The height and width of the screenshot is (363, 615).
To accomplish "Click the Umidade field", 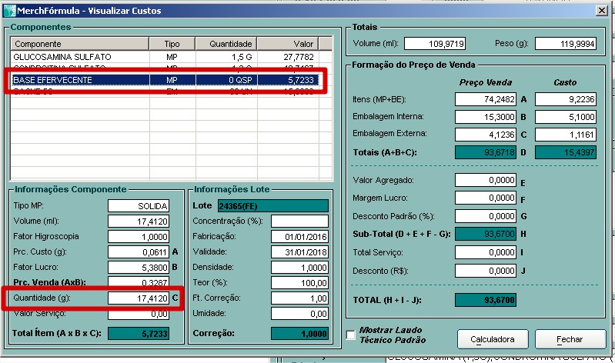I will (x=299, y=314).
